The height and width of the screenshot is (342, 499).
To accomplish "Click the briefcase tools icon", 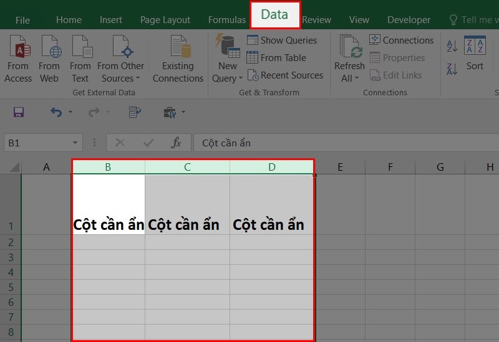I will 170,112.
